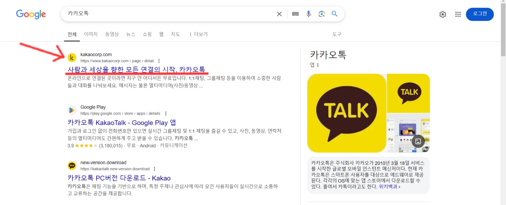Open 카카오톡 PC버전 다운로드 - Kakao link
Screen dimensions: 506x205
(x=119, y=178)
